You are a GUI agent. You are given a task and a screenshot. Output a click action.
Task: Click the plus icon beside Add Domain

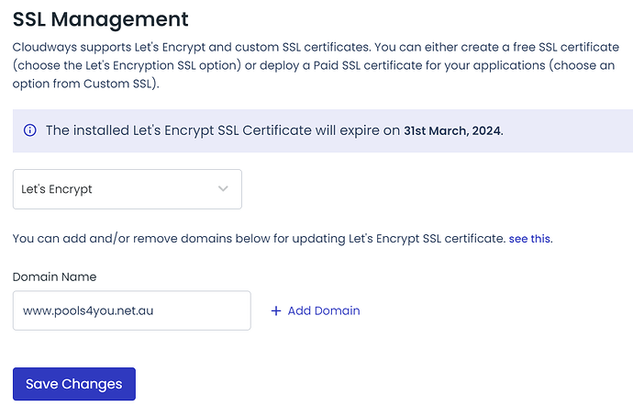point(276,310)
